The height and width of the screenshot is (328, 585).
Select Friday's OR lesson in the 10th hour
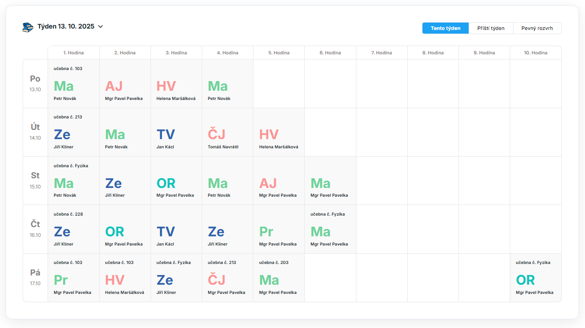536,278
